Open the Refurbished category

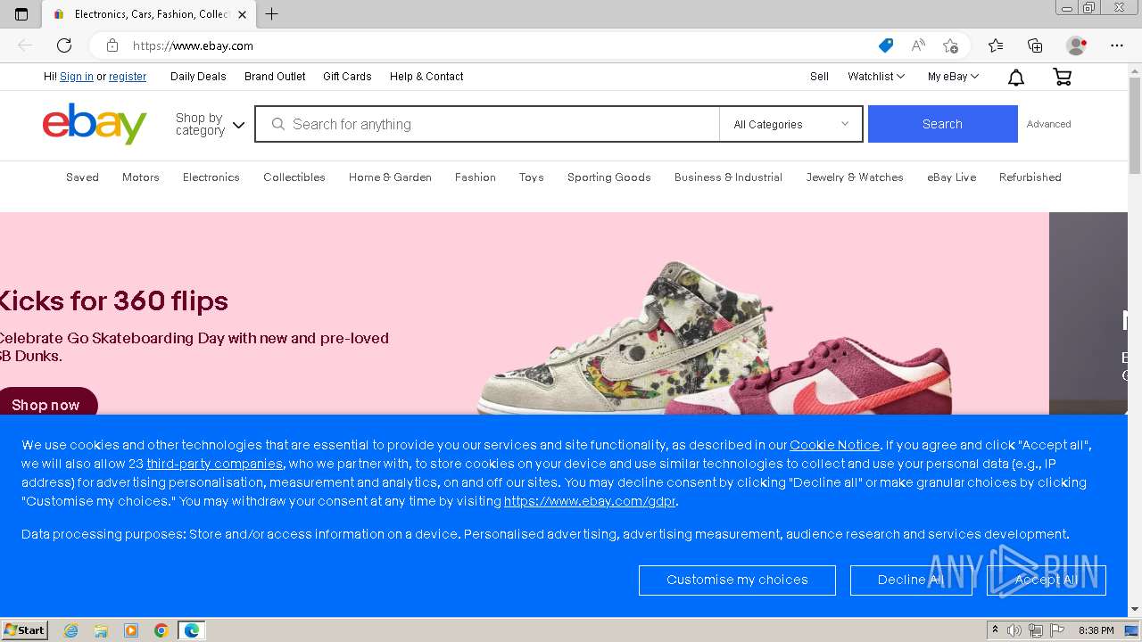1030,177
